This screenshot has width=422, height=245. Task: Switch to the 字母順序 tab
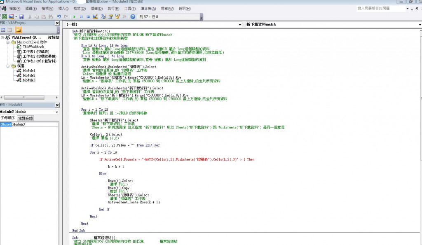pyautogui.click(x=8, y=118)
